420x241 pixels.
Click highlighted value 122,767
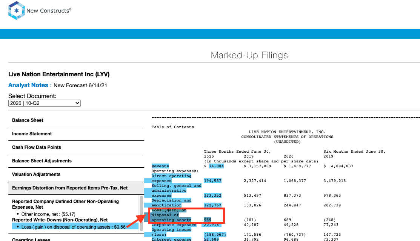pyautogui.click(x=213, y=205)
